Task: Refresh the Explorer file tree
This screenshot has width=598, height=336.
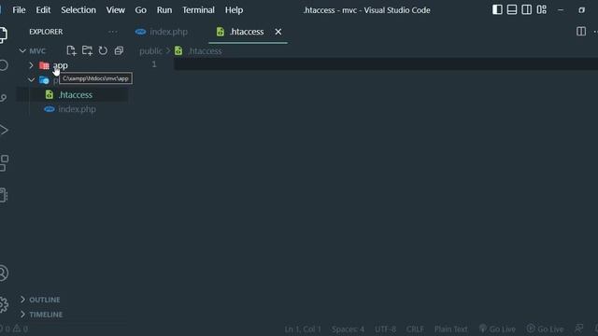Action: click(103, 50)
